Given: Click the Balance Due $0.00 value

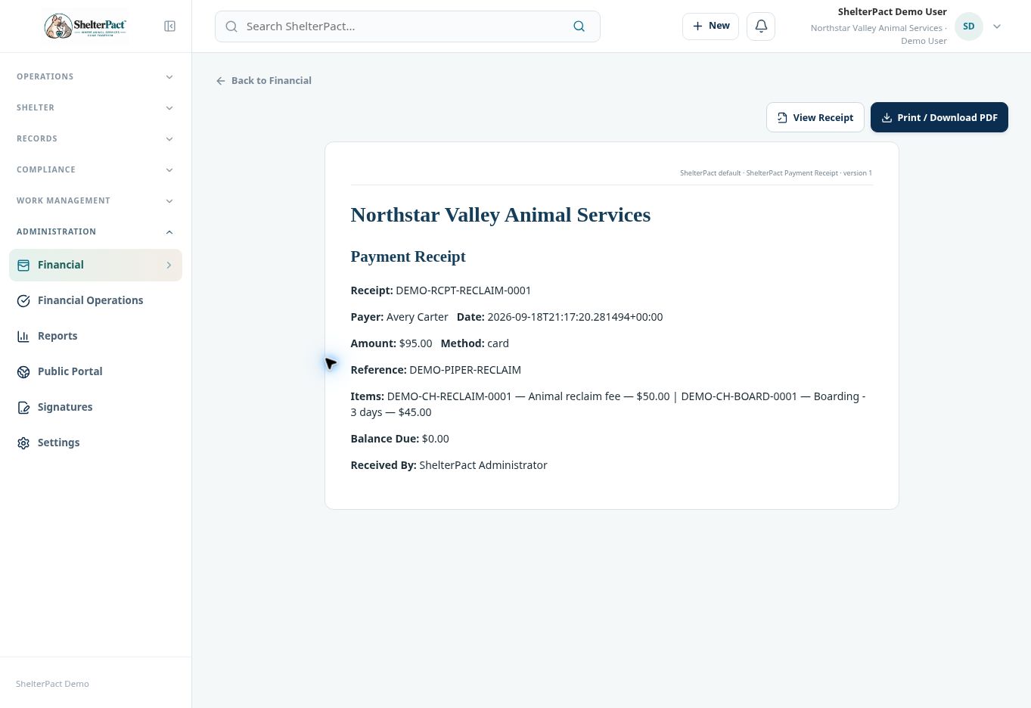Looking at the screenshot, I should pos(435,439).
